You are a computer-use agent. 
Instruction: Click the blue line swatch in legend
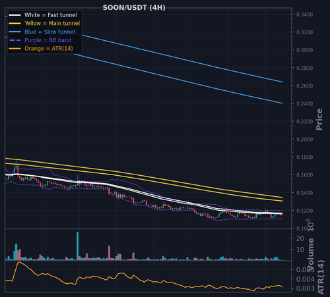(x=15, y=32)
